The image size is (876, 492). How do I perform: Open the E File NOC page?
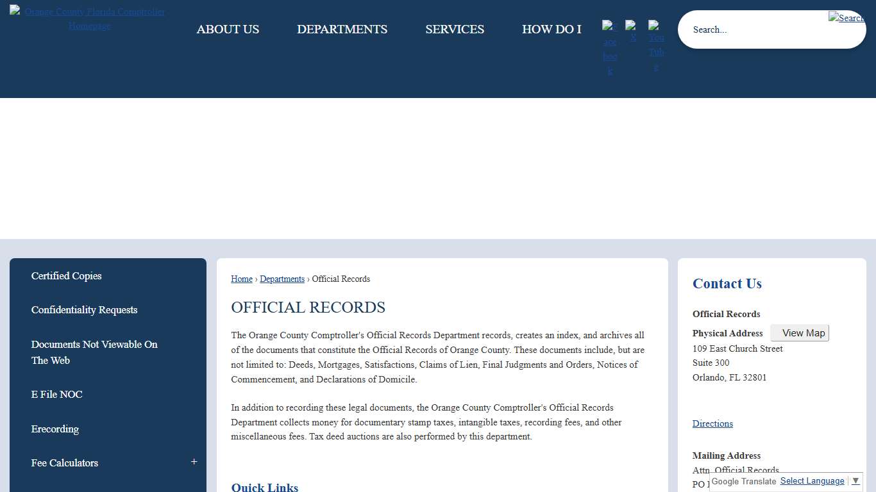[x=56, y=394]
